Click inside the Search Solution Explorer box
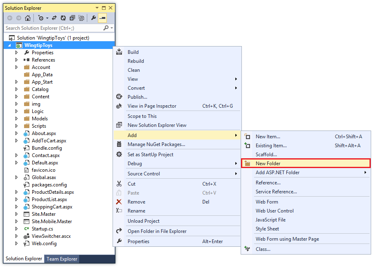Screen dimensions: 374x268 [x=49, y=28]
